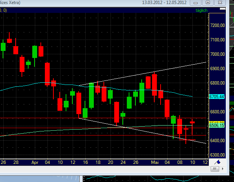
Task: Click the Apr date axis label
Action: click(x=35, y=162)
